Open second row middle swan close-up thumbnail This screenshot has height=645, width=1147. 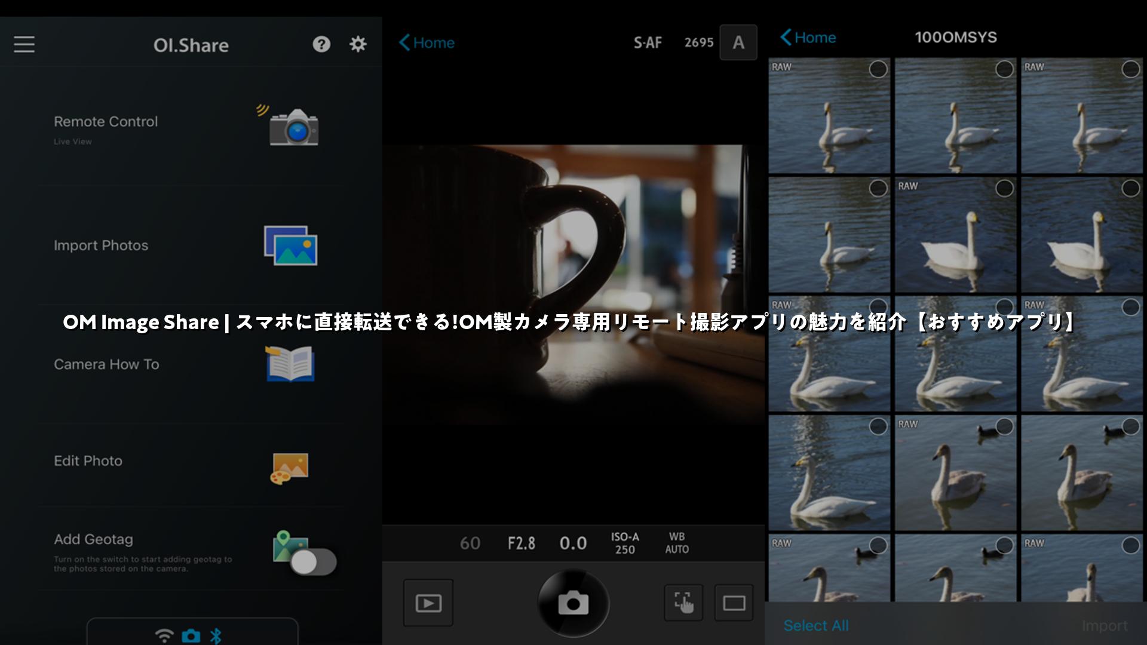pos(955,235)
